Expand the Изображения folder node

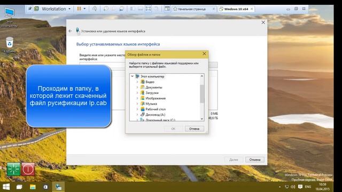(137, 98)
